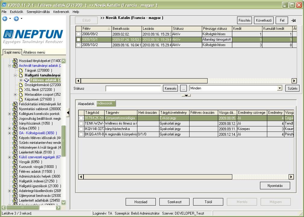Go back with the blue left arrow
The height and width of the screenshot is (217, 304).
coord(5,18)
